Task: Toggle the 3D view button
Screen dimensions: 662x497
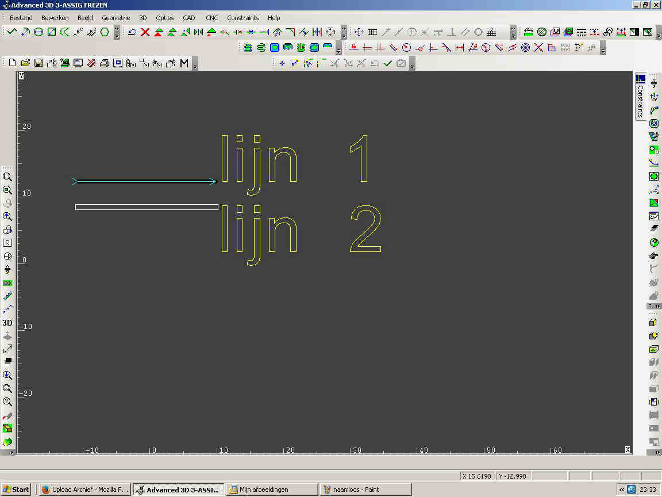Action: (7, 323)
